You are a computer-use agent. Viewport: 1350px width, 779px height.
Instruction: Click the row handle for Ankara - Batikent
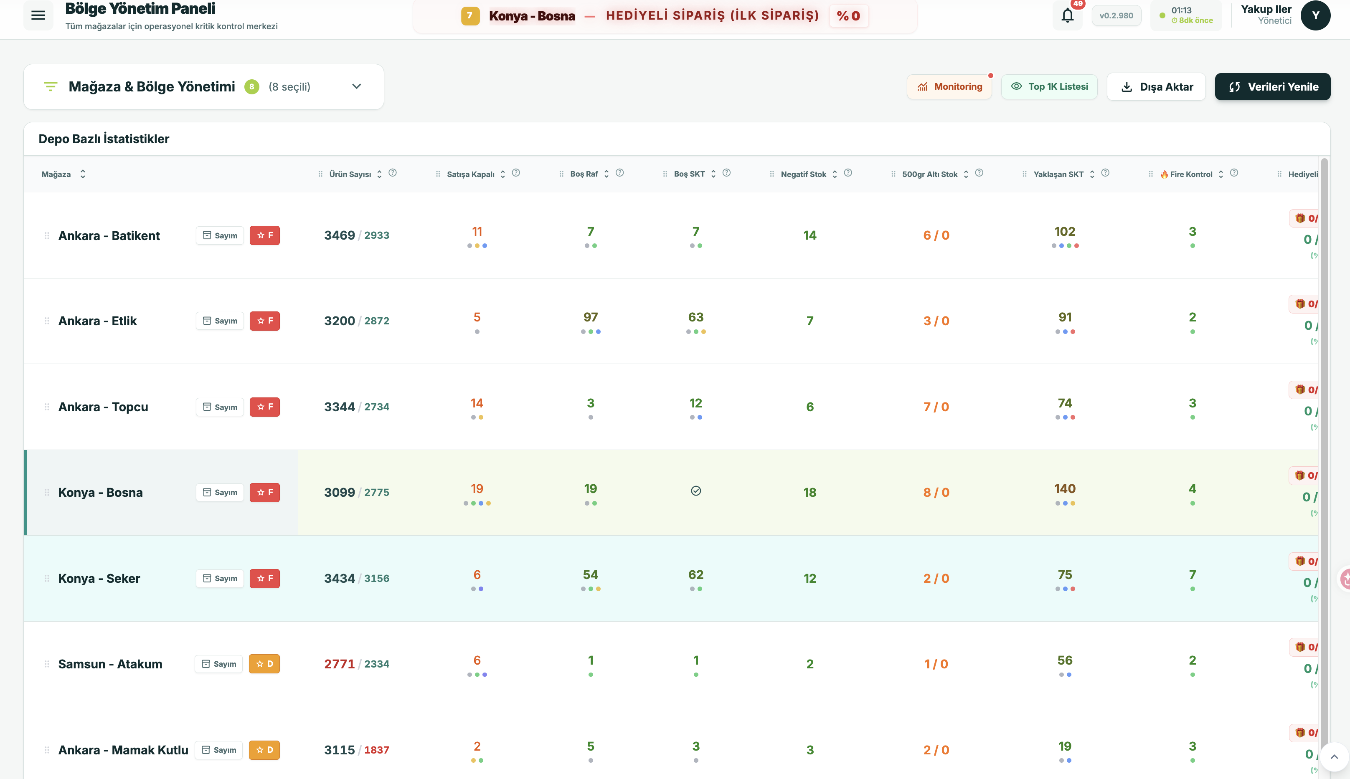[x=46, y=235]
